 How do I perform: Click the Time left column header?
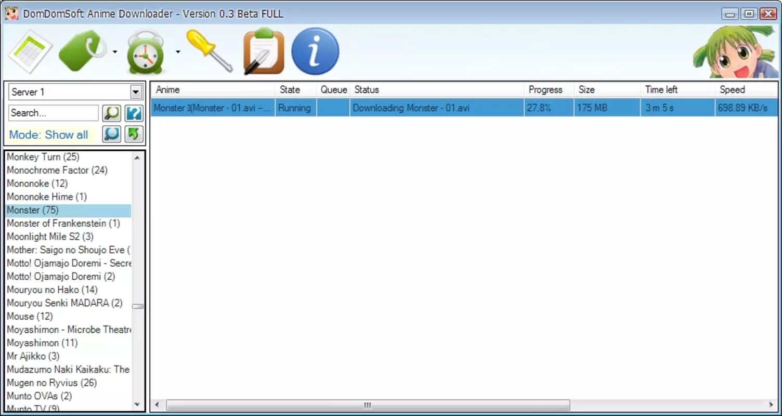pyautogui.click(x=677, y=89)
